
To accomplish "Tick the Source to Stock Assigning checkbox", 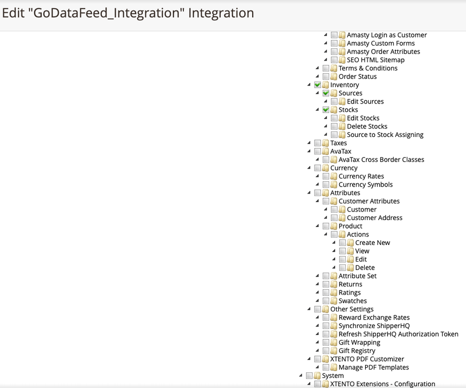I will point(334,135).
